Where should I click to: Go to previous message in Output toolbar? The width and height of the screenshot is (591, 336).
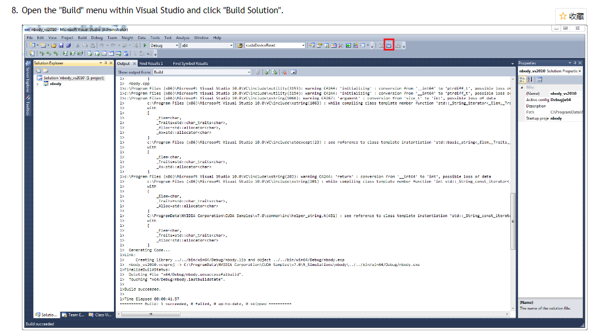click(267, 72)
